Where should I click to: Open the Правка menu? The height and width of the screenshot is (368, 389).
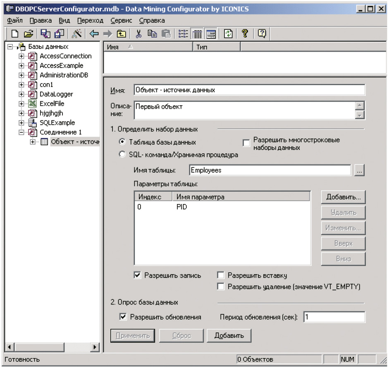click(41, 21)
